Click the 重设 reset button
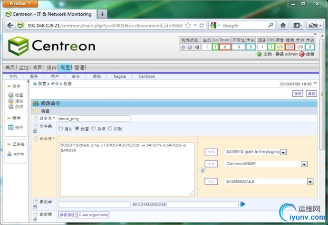328x225 pixels. pos(311,94)
